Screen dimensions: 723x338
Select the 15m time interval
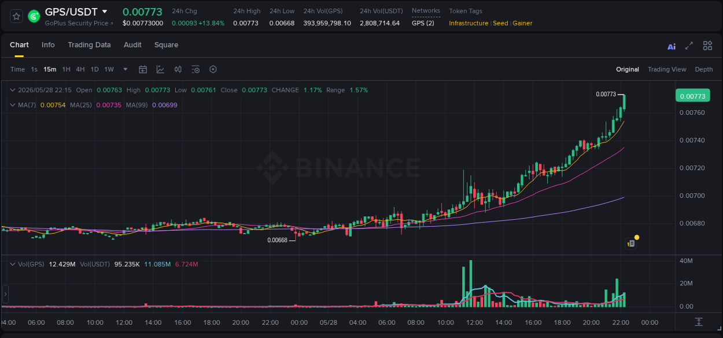click(50, 69)
